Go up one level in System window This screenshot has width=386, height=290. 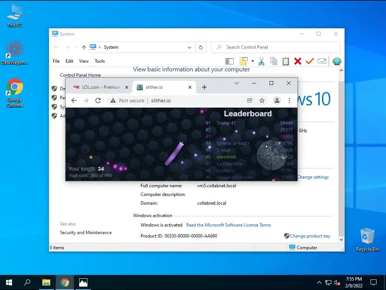(84, 47)
